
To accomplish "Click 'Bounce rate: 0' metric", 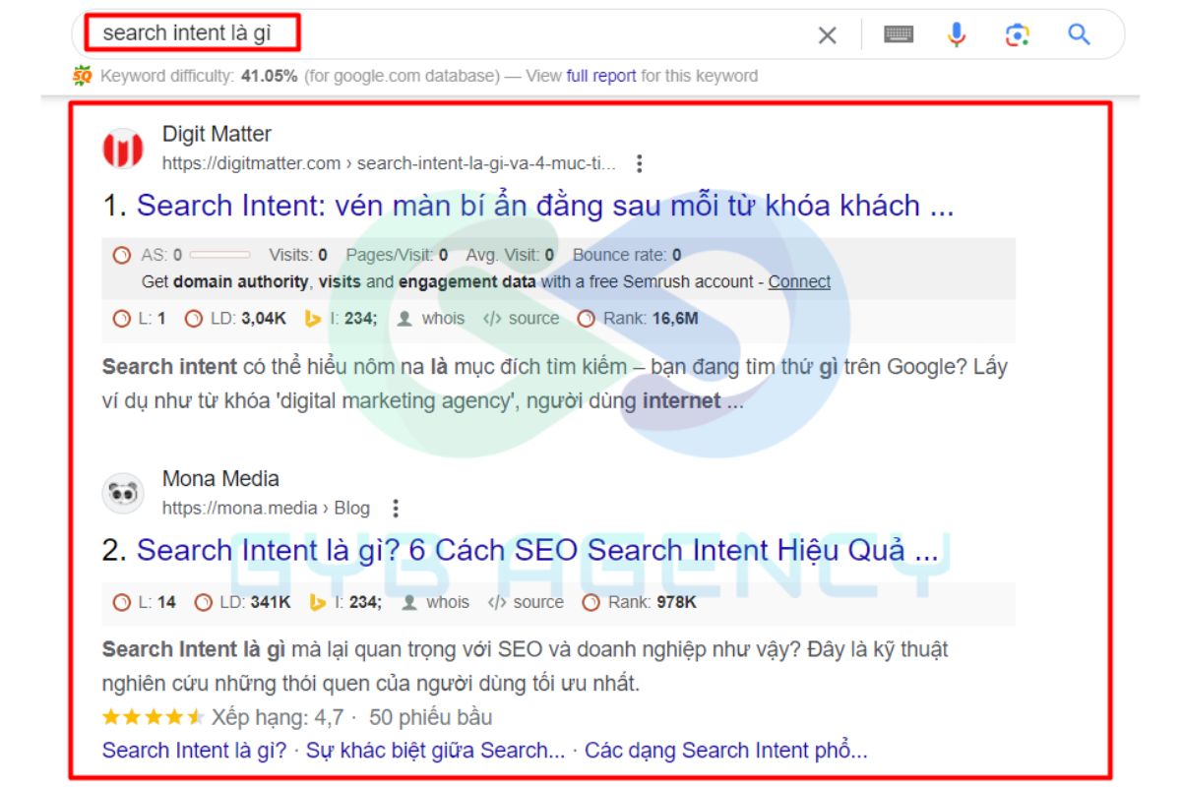I will [627, 255].
